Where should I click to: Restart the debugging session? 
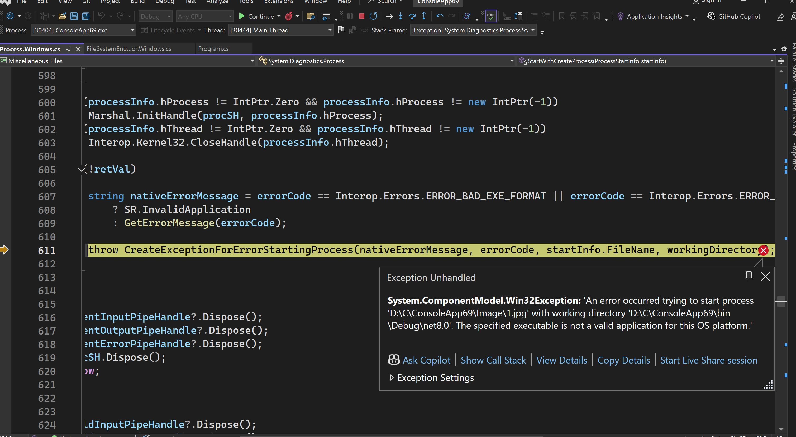373,16
